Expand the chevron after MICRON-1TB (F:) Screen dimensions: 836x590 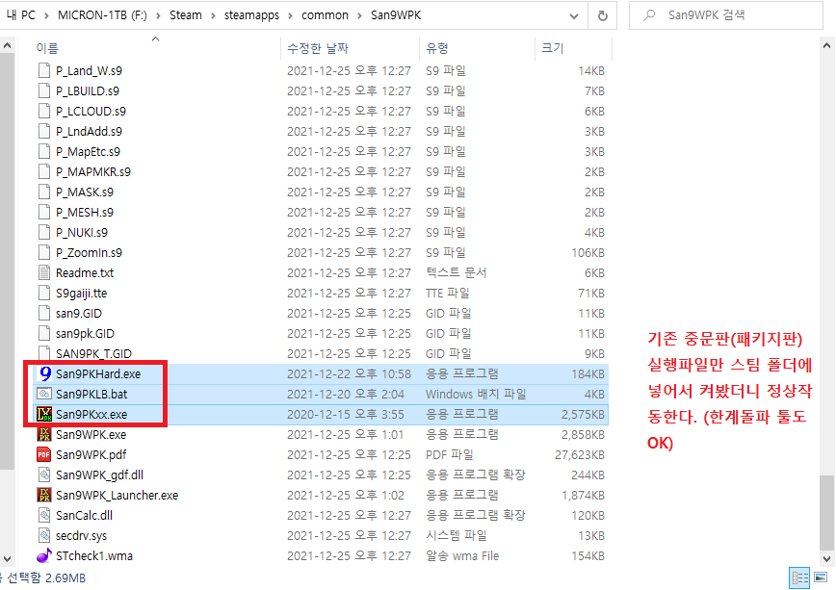(158, 15)
